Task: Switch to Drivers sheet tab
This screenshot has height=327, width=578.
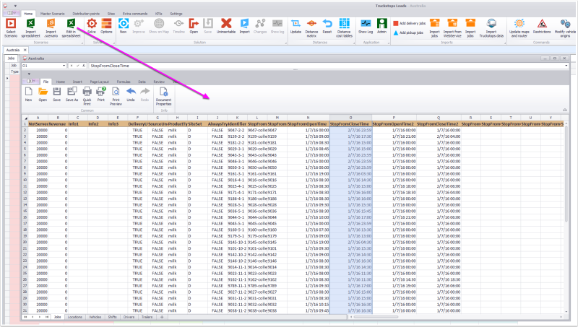Action: (129, 317)
